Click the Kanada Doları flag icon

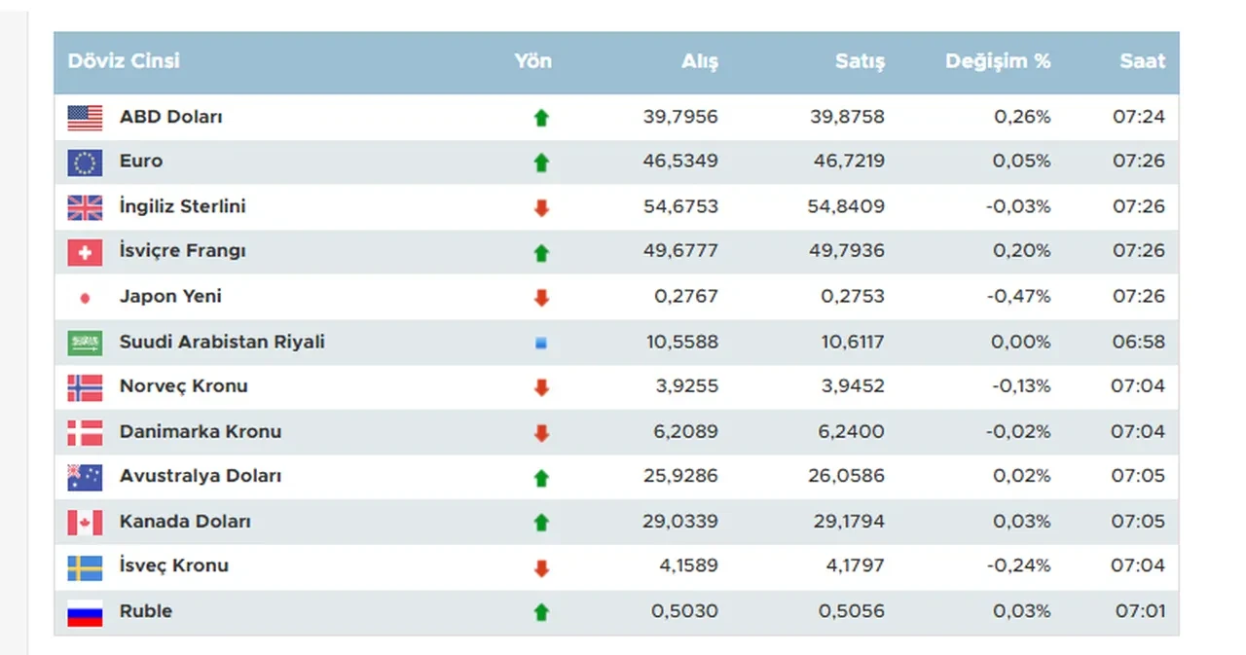pos(84,522)
